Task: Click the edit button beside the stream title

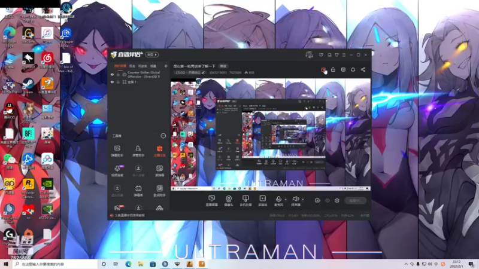Action: [223, 66]
